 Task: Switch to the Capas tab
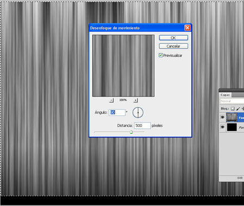225,95
